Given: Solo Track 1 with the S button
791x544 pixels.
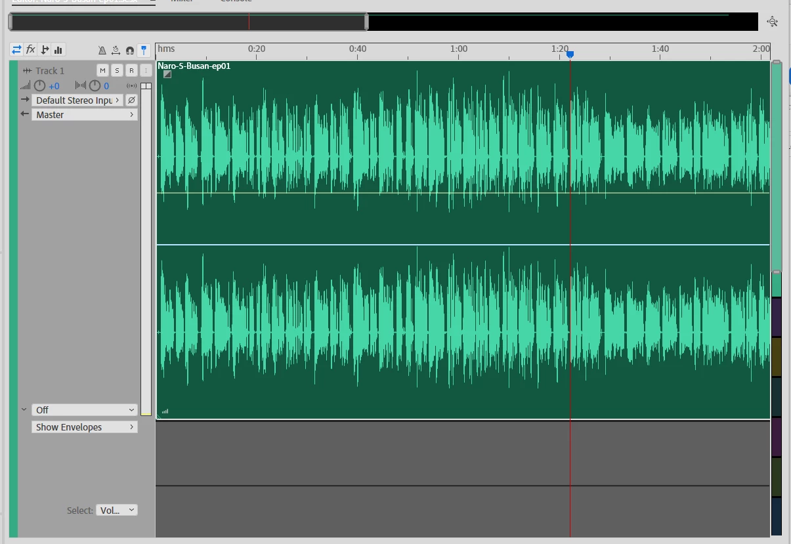Looking at the screenshot, I should (117, 70).
